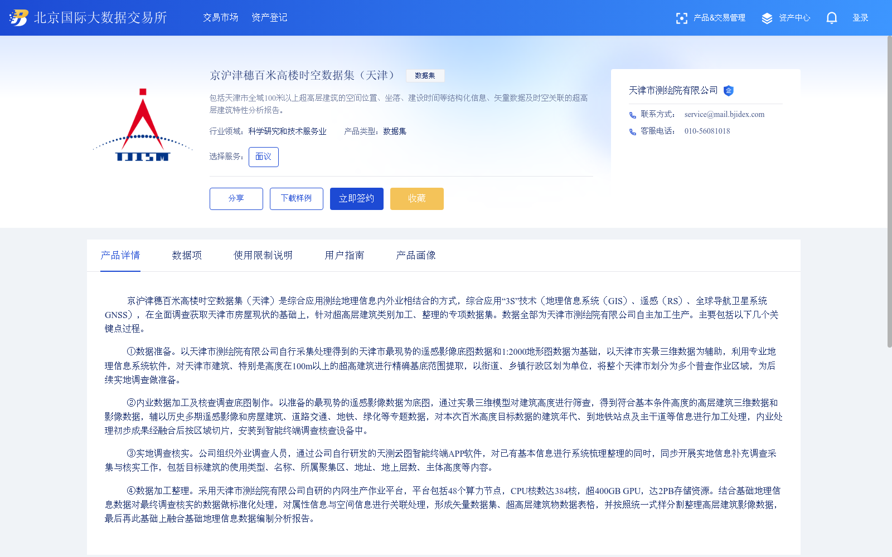Click the 数据集 tag beside the title
892x557 pixels.
(x=425, y=76)
